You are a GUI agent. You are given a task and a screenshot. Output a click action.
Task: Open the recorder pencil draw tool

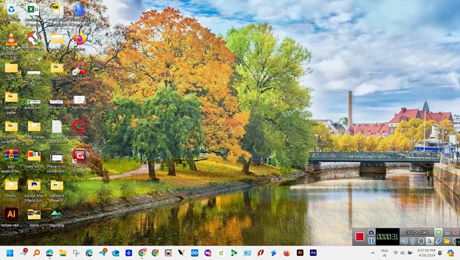click(438, 241)
